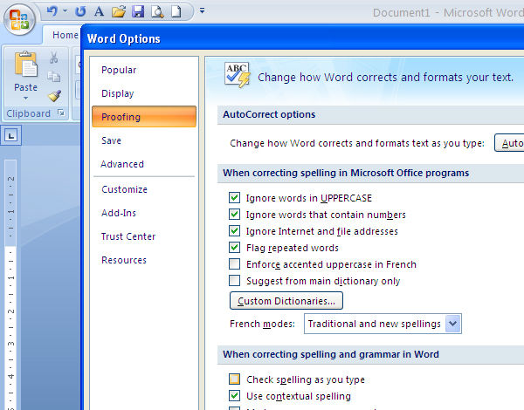The height and width of the screenshot is (410, 524).
Task: Click the Cut scissors icon
Action: [54, 58]
